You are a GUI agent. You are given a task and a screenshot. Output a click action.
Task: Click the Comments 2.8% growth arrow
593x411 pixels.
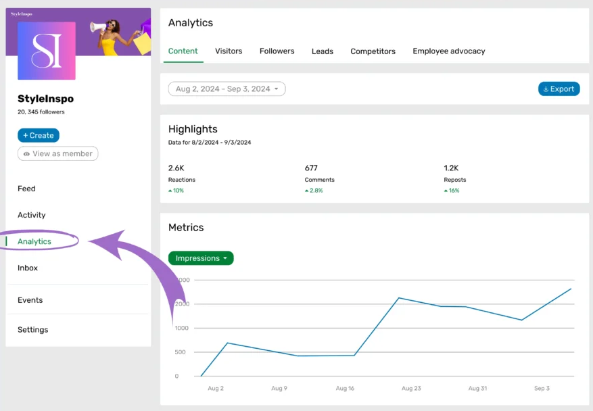tap(307, 191)
